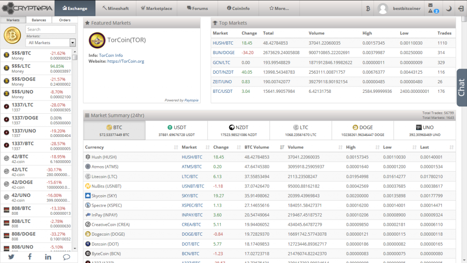467x263 pixels.
Task: Share on Facebook icon
Action: pyautogui.click(x=30, y=257)
